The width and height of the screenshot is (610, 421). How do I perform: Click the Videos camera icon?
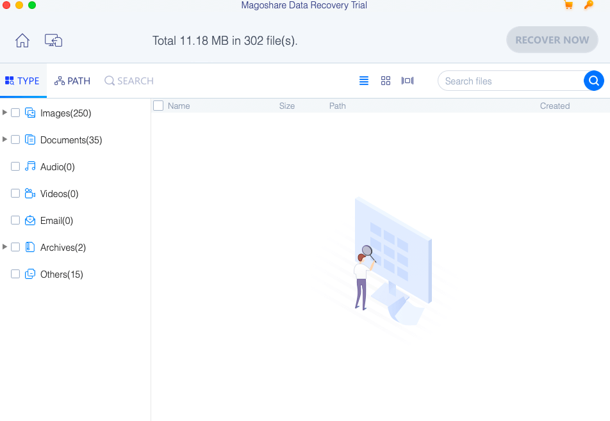coord(30,193)
